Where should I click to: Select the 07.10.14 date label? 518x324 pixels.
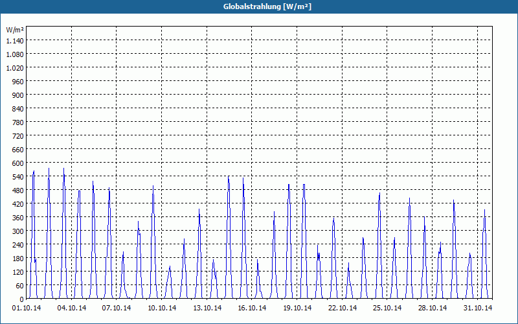coord(117,308)
